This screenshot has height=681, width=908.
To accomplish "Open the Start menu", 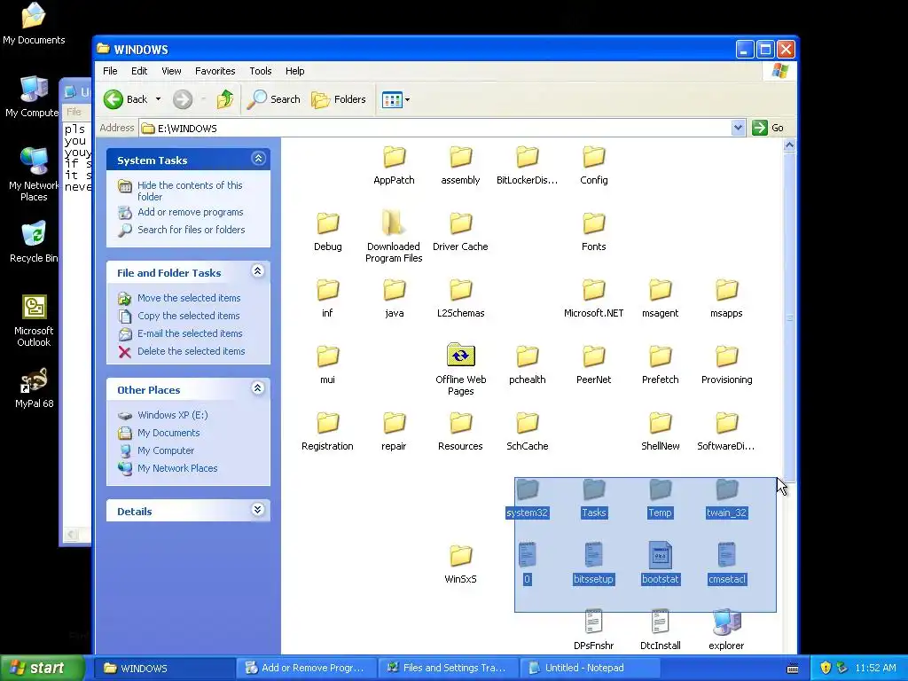I will [x=42, y=668].
